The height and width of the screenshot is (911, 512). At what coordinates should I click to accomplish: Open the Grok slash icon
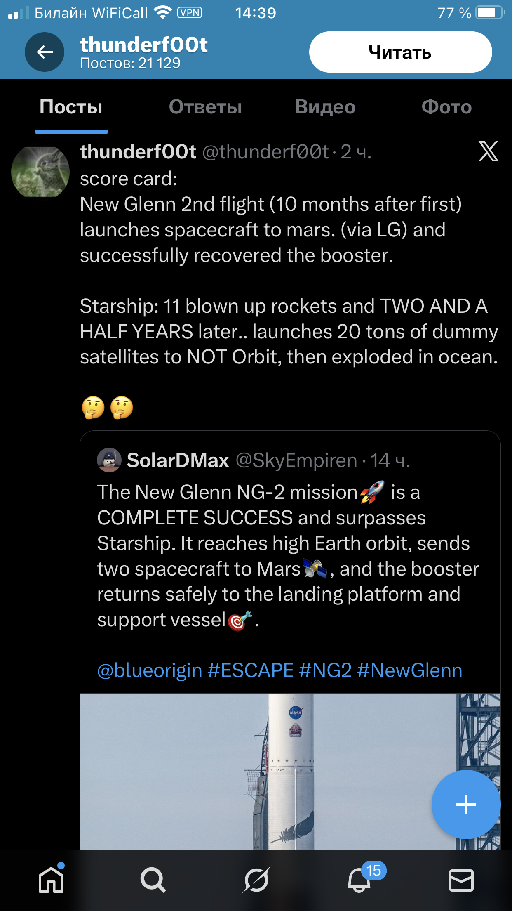pyautogui.click(x=256, y=880)
